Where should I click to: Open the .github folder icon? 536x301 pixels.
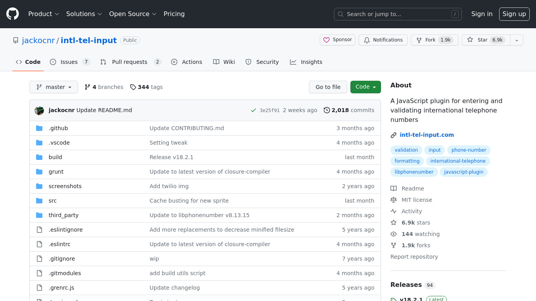tap(39, 128)
